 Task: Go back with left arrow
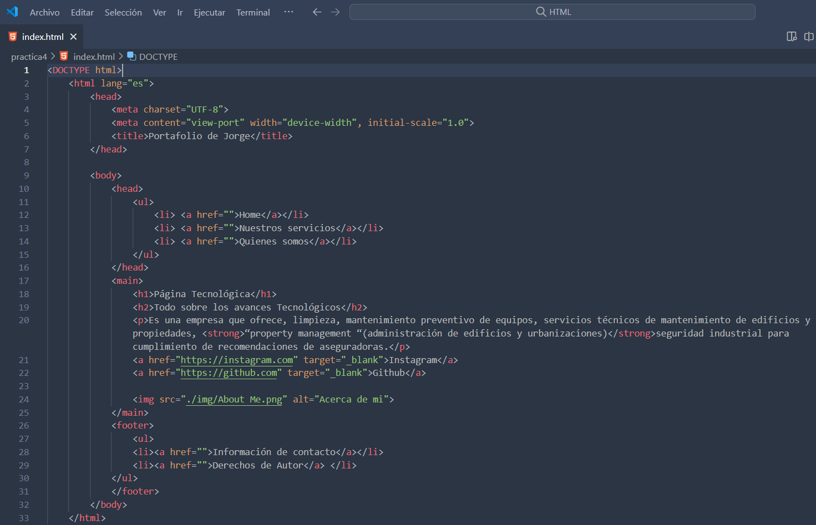click(317, 12)
